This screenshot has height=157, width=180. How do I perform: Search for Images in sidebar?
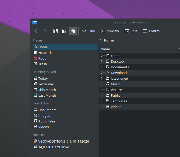(x=65, y=115)
